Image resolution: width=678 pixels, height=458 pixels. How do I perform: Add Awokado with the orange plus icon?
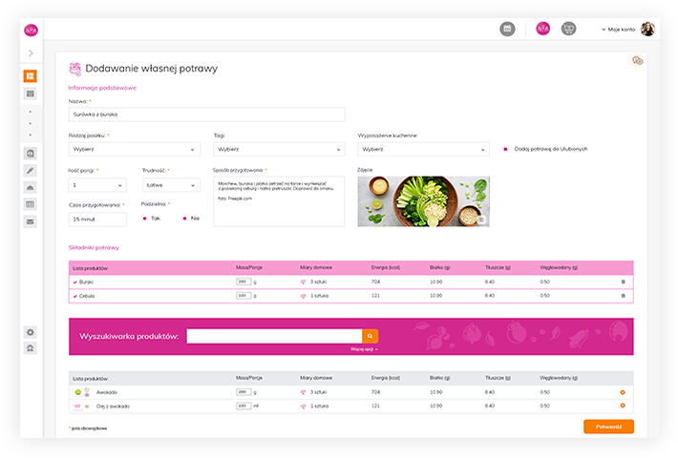[623, 392]
